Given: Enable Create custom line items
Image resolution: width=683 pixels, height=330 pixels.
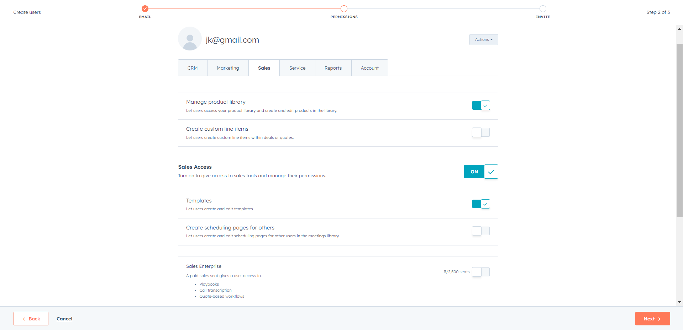Looking at the screenshot, I should tap(481, 132).
